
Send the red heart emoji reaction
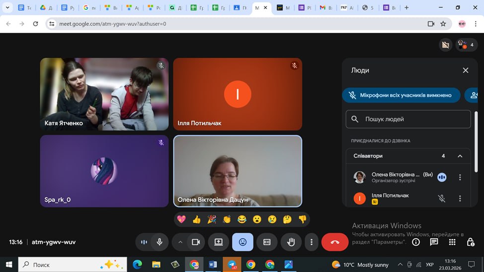[x=181, y=219]
